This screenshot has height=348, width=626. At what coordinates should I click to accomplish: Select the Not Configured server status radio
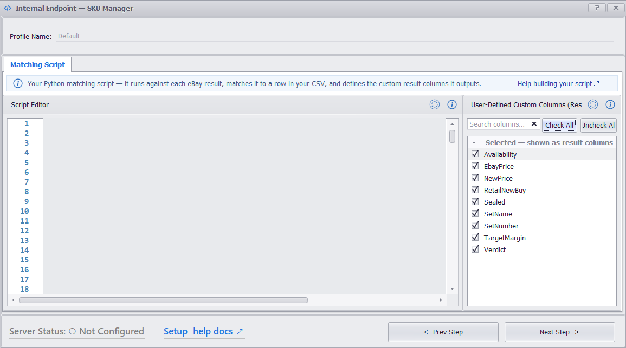[72, 331]
